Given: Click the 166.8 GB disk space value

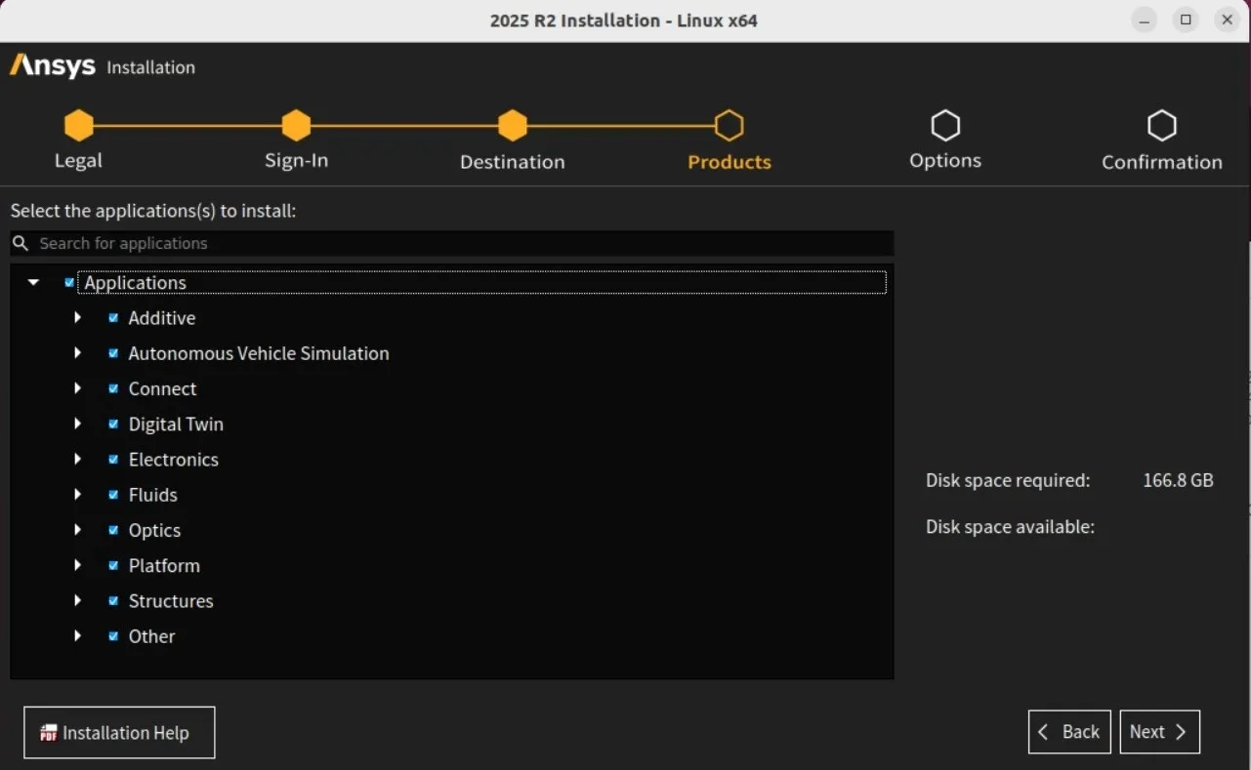Looking at the screenshot, I should point(1178,480).
